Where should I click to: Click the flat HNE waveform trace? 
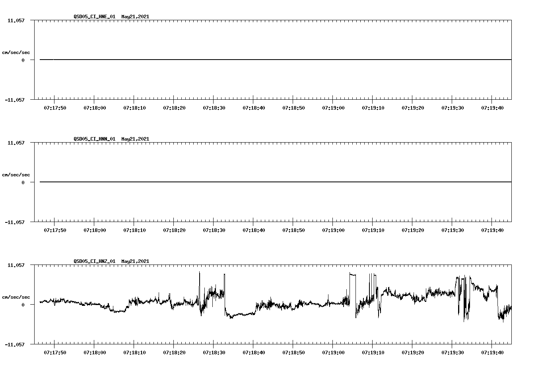(239, 60)
